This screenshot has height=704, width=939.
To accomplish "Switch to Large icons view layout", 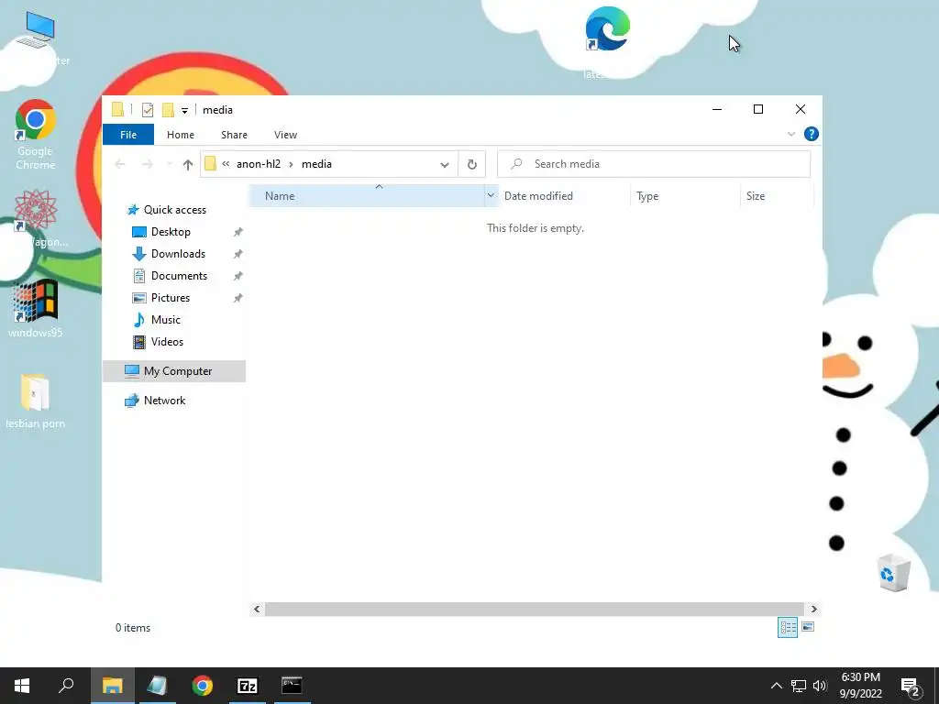I will [x=808, y=627].
